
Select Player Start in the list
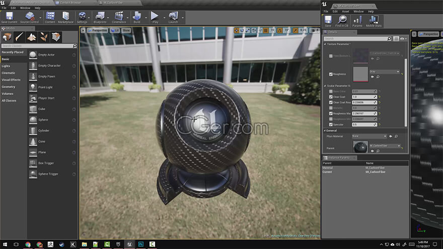click(52, 98)
